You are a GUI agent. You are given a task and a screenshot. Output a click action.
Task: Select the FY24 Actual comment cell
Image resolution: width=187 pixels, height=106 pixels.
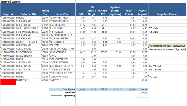point(167,77)
